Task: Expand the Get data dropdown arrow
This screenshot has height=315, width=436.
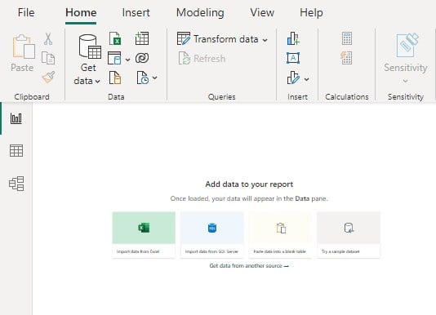Action: pos(97,81)
